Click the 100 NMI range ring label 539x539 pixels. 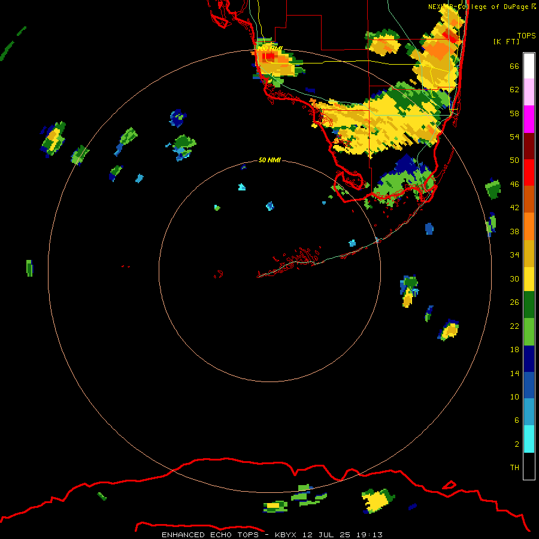(270, 49)
